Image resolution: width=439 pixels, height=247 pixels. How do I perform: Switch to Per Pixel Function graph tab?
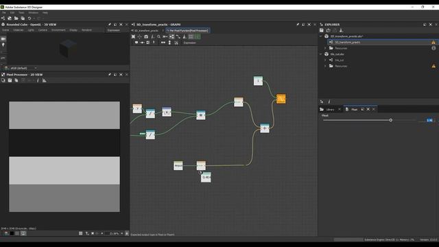click(188, 30)
